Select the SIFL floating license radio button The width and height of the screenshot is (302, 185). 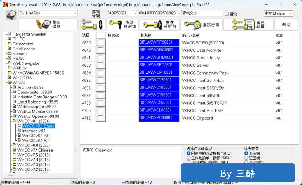pos(188,153)
